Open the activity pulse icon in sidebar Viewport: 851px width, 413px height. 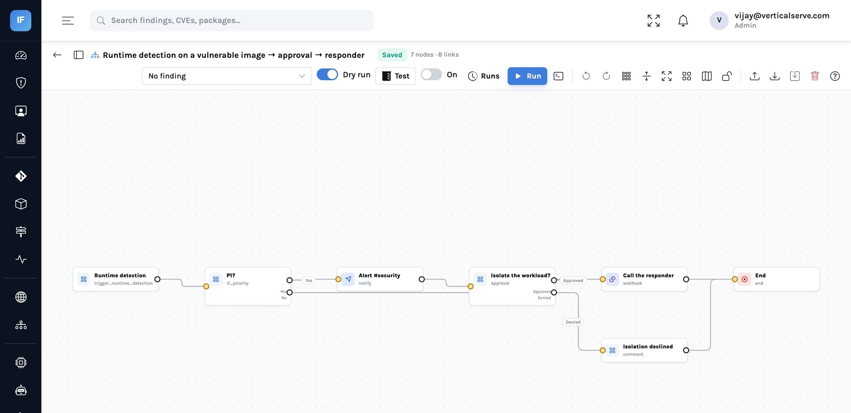(21, 259)
